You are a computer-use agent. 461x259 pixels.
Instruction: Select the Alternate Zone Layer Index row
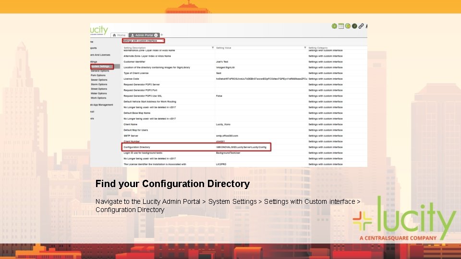tap(147, 56)
